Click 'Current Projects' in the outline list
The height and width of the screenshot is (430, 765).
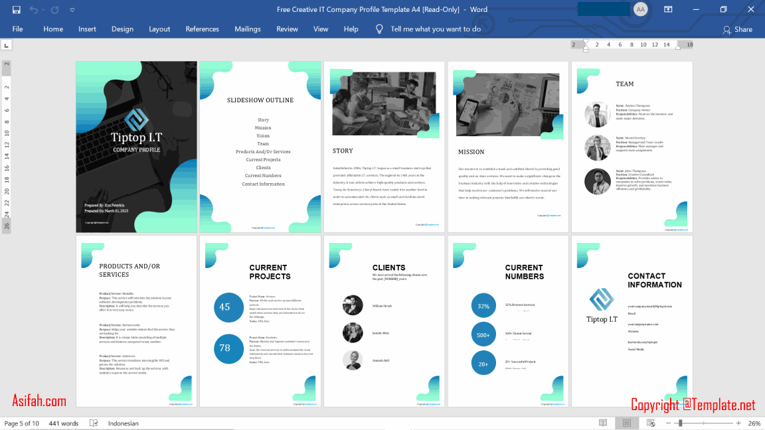[x=263, y=160]
